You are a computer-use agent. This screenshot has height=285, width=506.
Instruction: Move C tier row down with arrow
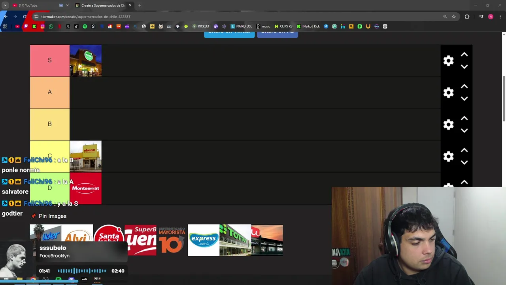click(x=464, y=163)
